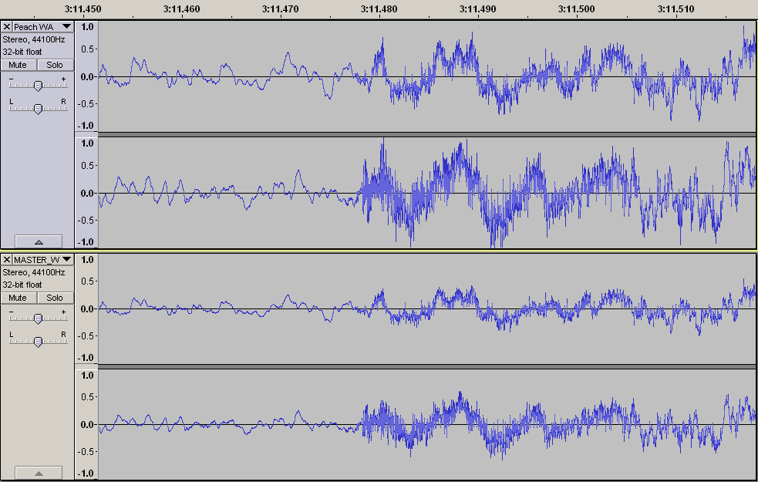Click the MASTER_W left channel vertical scale

coord(86,309)
